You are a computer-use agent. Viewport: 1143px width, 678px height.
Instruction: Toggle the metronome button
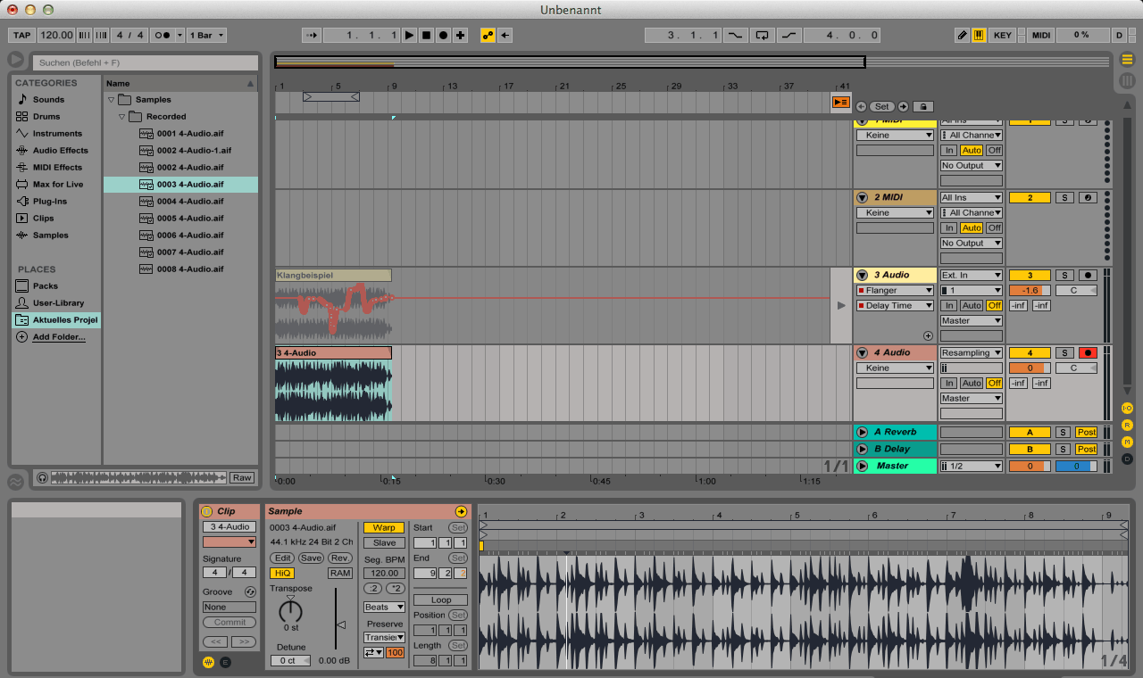pos(163,36)
